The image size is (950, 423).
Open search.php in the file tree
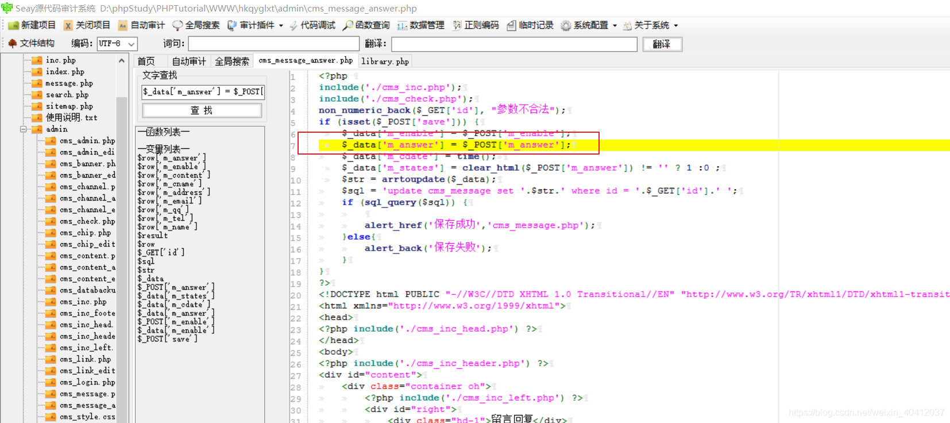click(67, 95)
